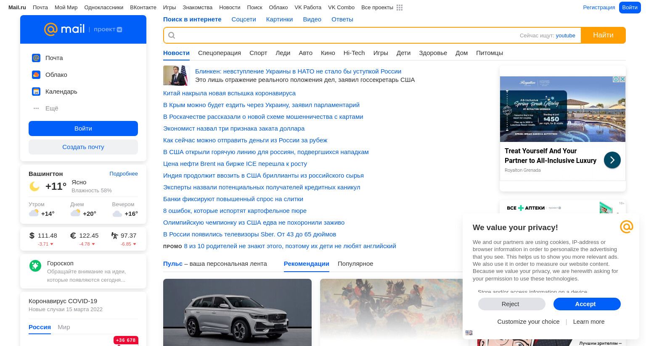The image size is (646, 346).
Task: Accept cookies in privacy popup
Action: 587,304
